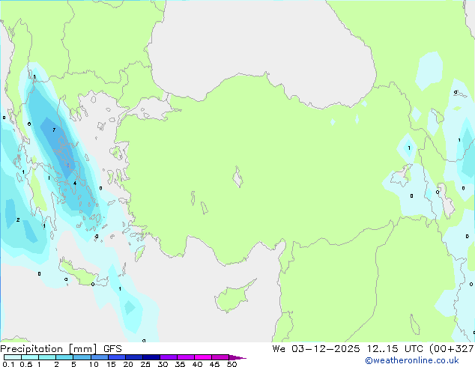475x367 pixels.
Task: Click the 'We 03-12-2025 12..15 UTC' timestamp
Action: 348,349
